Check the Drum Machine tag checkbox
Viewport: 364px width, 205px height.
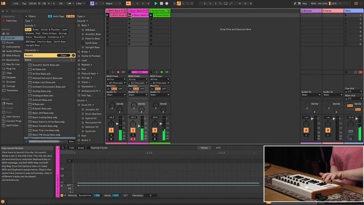(83, 114)
